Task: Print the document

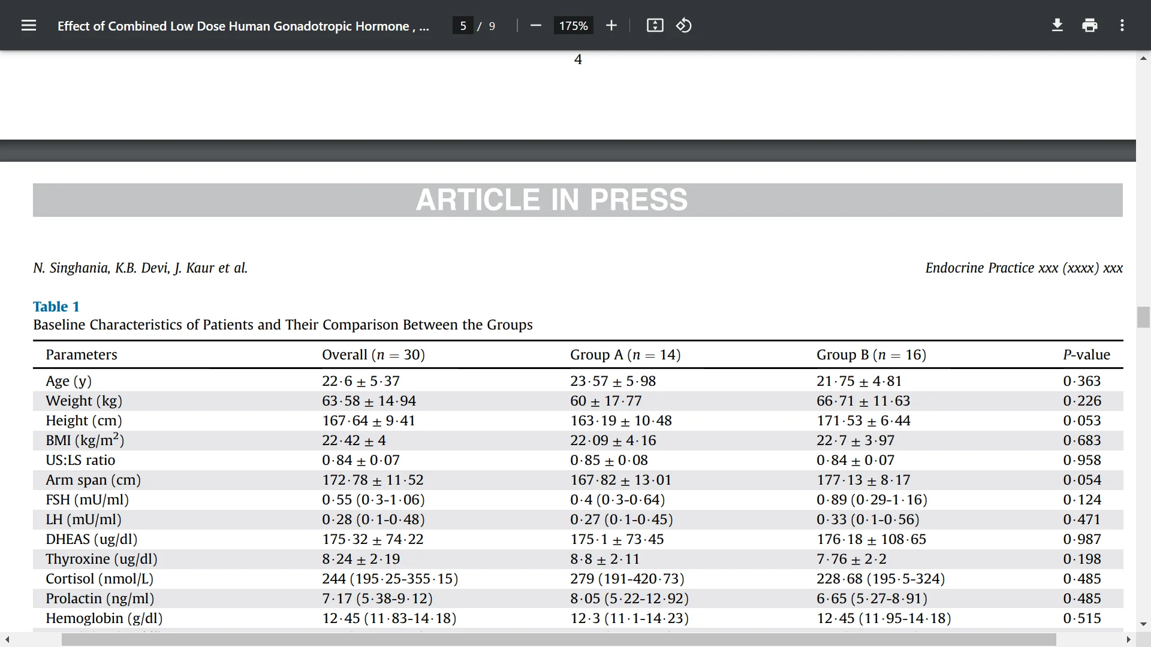Action: (x=1090, y=26)
